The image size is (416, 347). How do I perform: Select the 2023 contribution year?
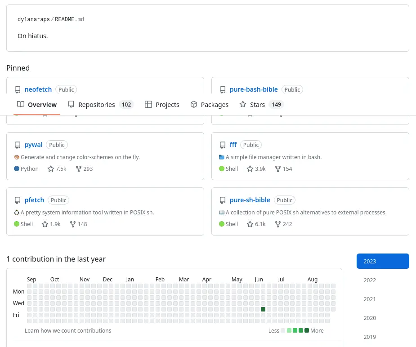[x=383, y=261]
